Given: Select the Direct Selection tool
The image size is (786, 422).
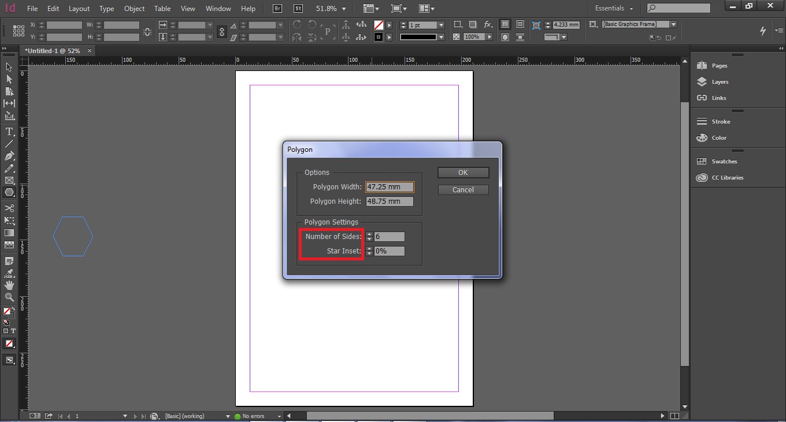Looking at the screenshot, I should (9, 79).
